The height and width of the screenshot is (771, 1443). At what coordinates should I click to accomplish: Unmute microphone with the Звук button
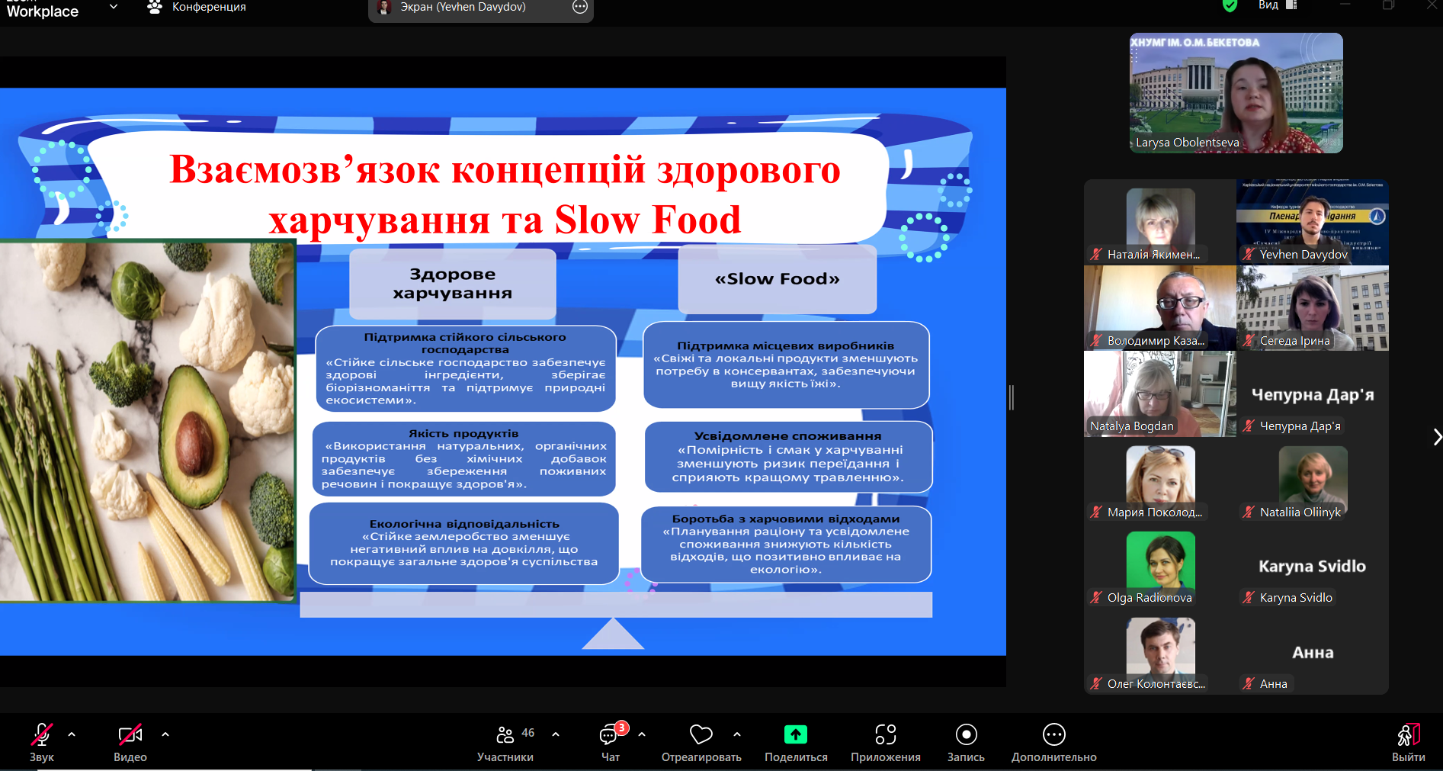click(x=42, y=742)
